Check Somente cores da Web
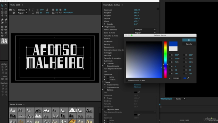218x123 pixels. [127, 81]
